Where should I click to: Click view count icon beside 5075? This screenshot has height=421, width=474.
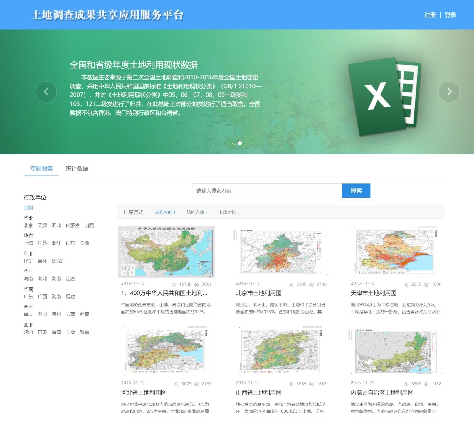(177, 384)
